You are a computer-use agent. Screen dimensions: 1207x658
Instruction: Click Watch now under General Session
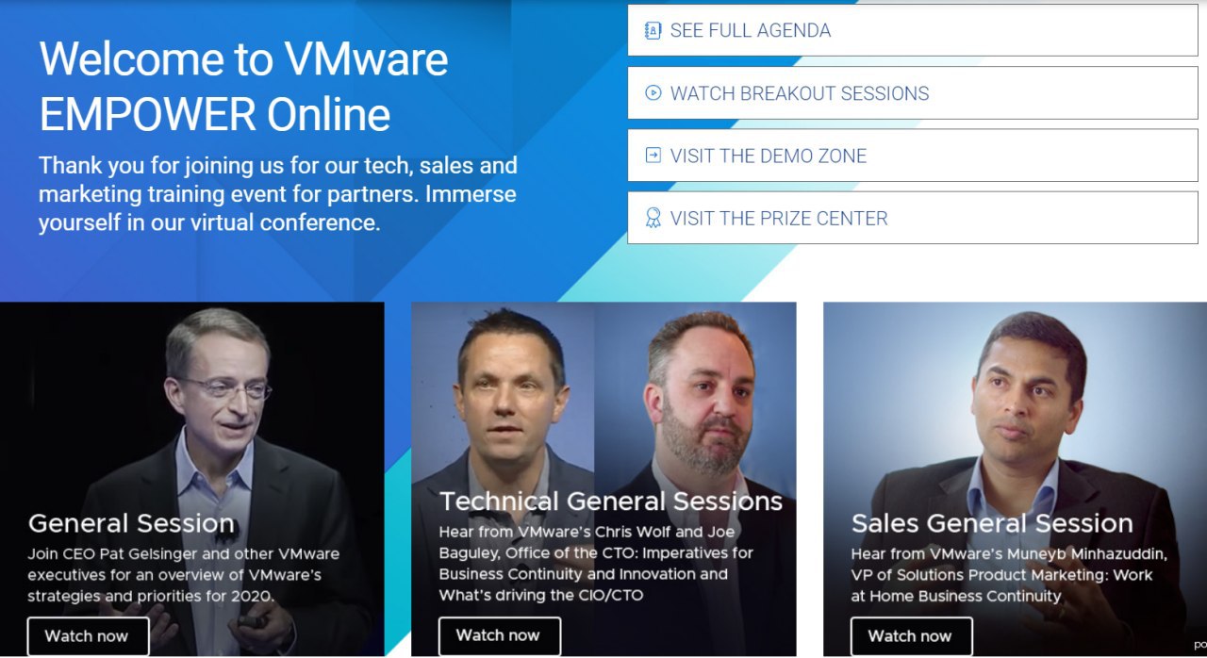click(88, 636)
